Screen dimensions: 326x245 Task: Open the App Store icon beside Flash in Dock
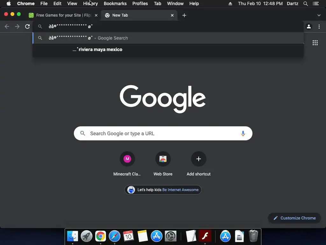[x=225, y=236]
